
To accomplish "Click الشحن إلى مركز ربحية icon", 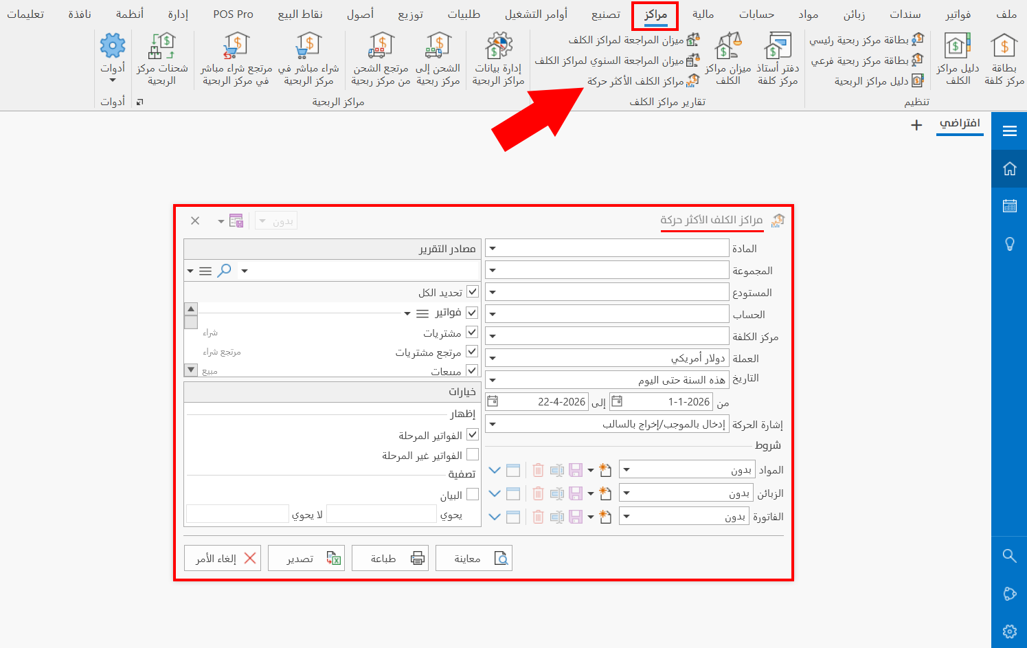I will (x=438, y=60).
